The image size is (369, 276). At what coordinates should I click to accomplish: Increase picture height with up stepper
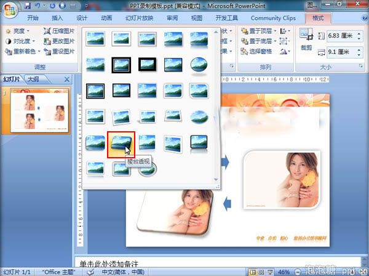pyautogui.click(x=359, y=34)
